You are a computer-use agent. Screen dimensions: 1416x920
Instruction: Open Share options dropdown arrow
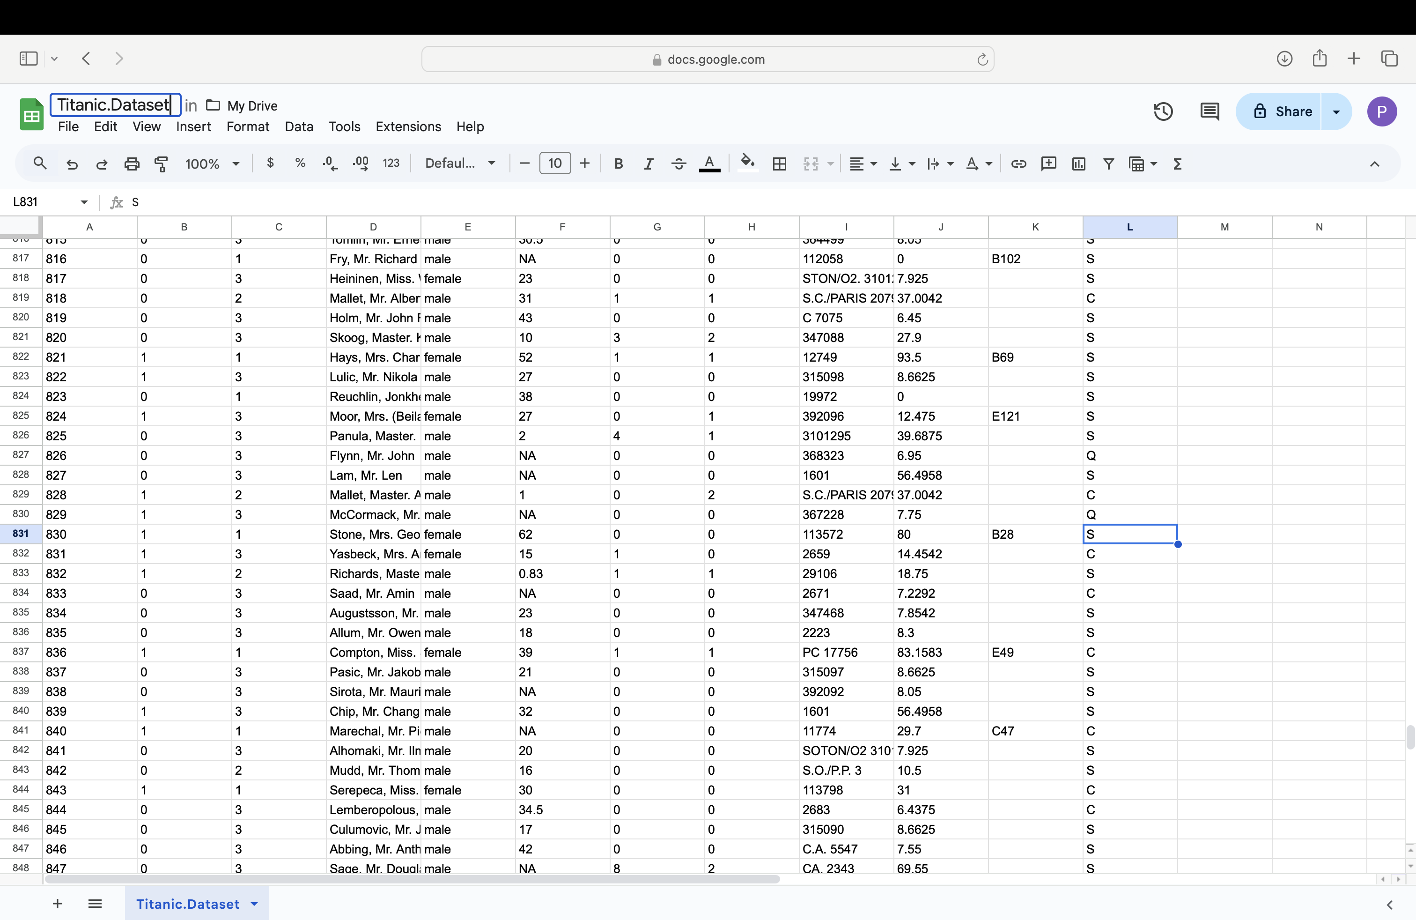click(x=1336, y=111)
